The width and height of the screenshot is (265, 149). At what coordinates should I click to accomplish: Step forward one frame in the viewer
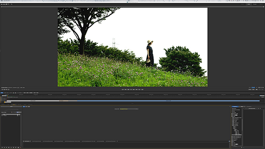pyautogui.click(x=137, y=89)
